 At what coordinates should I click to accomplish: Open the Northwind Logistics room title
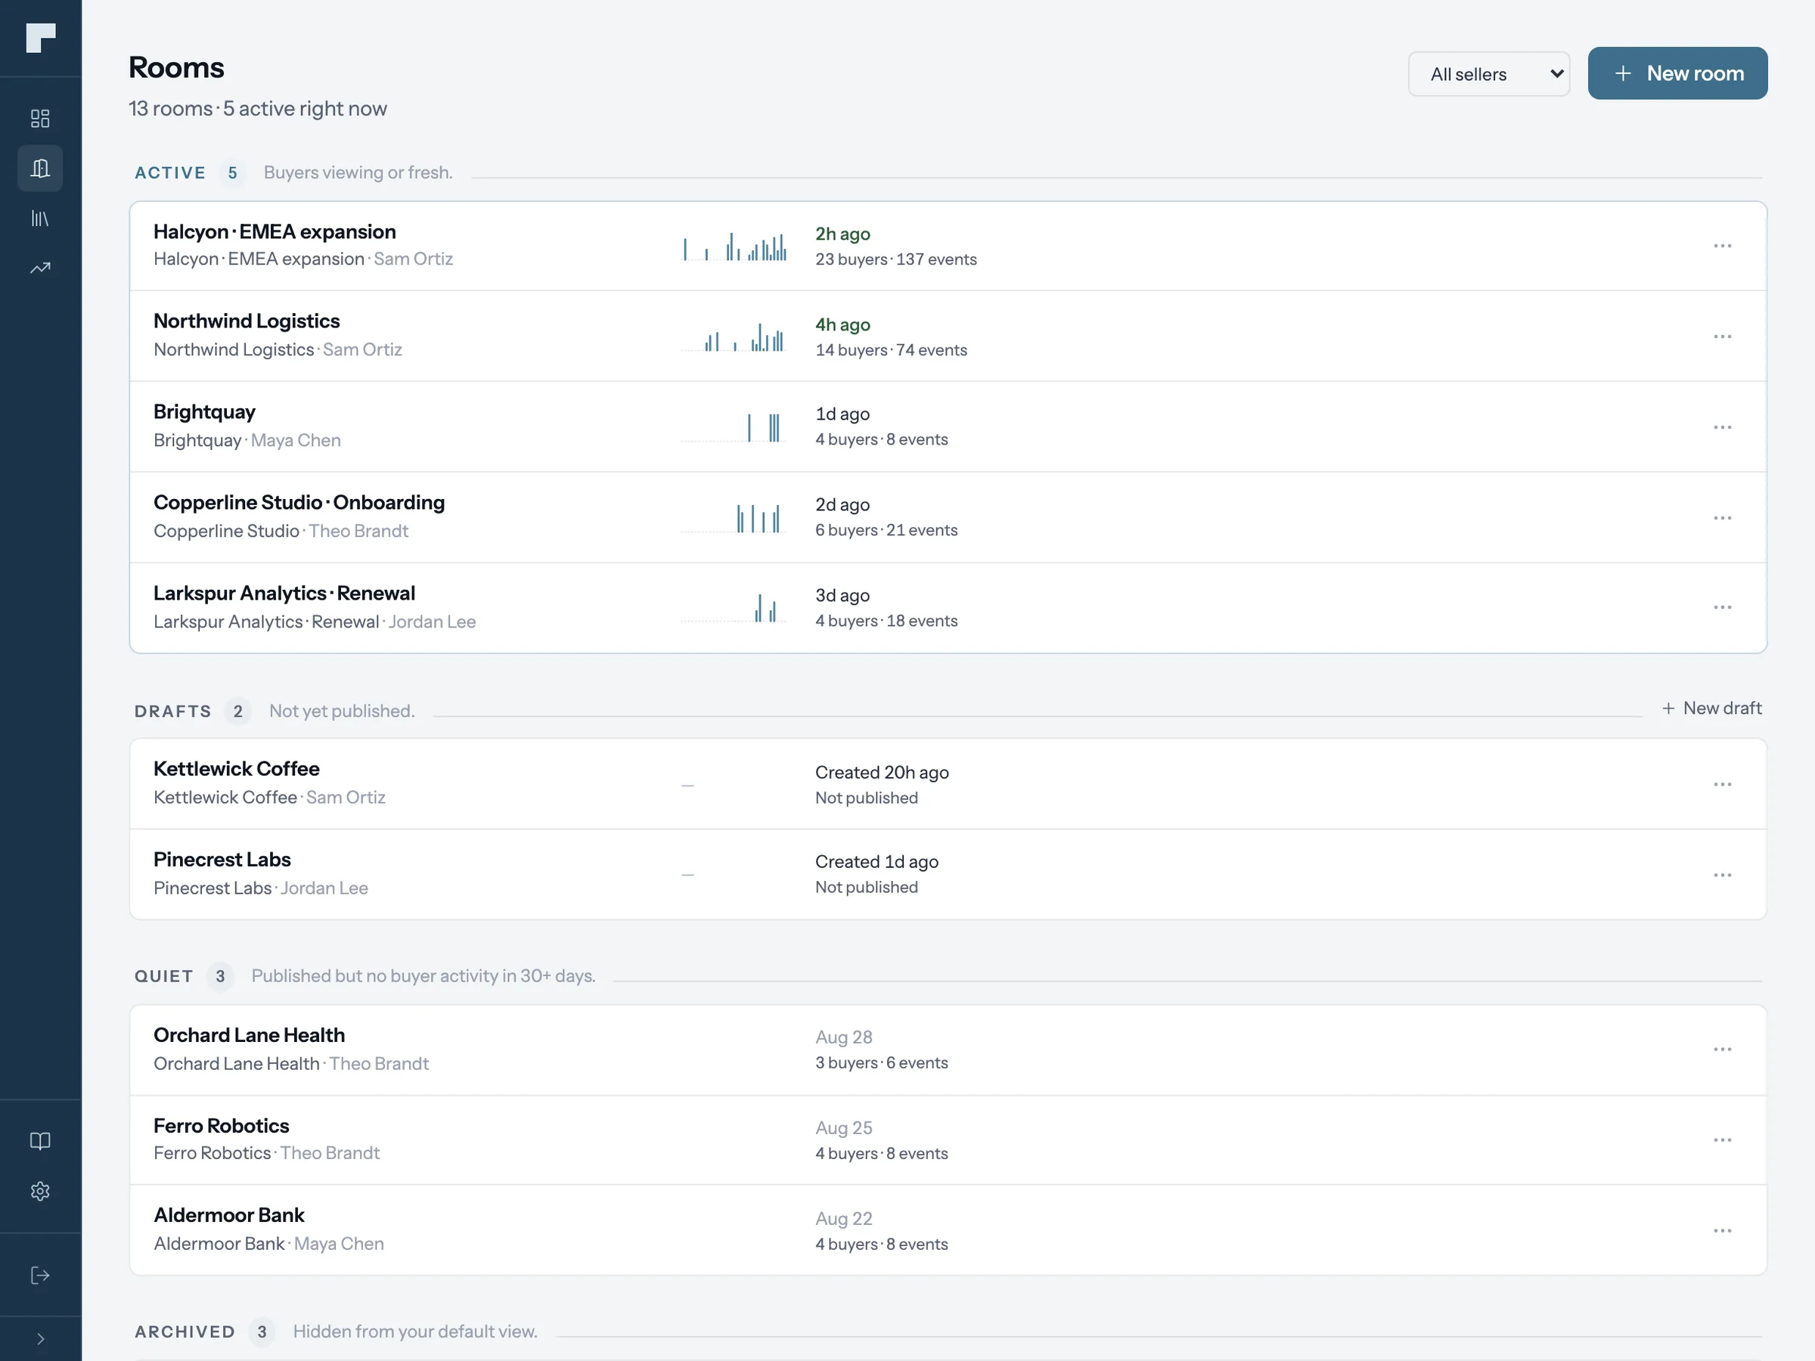[x=246, y=321]
